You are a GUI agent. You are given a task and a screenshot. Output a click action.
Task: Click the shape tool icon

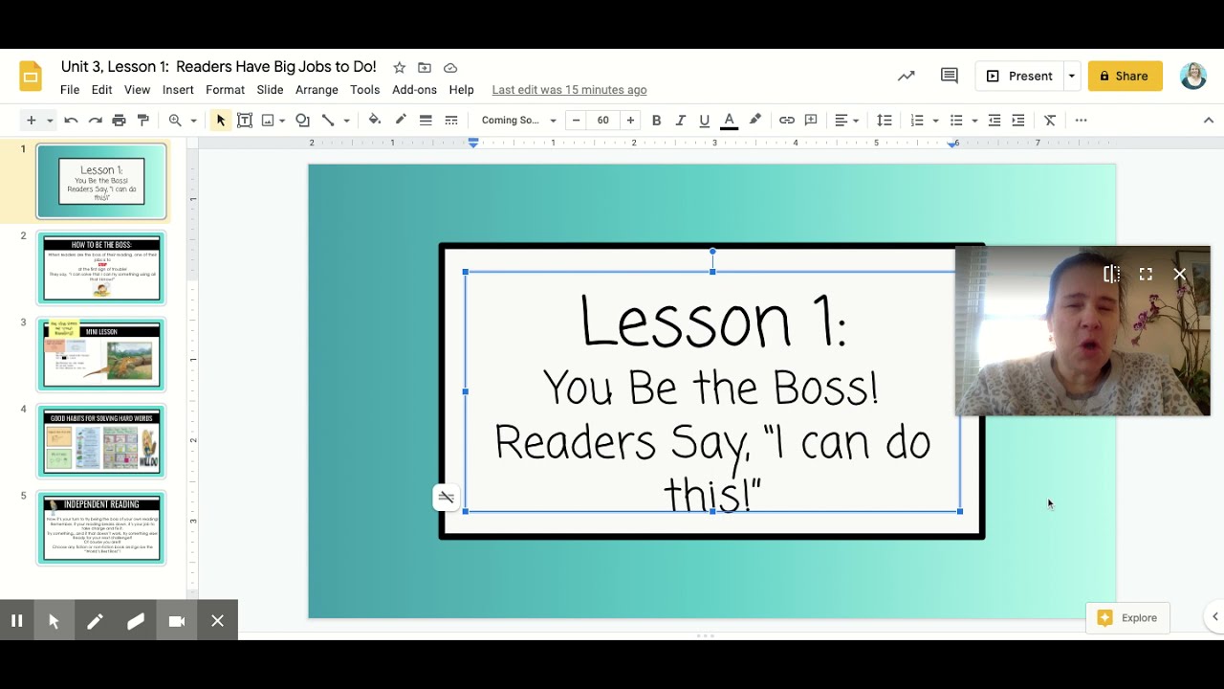[x=302, y=121]
